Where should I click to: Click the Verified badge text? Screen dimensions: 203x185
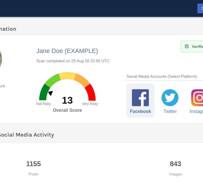click(x=197, y=46)
